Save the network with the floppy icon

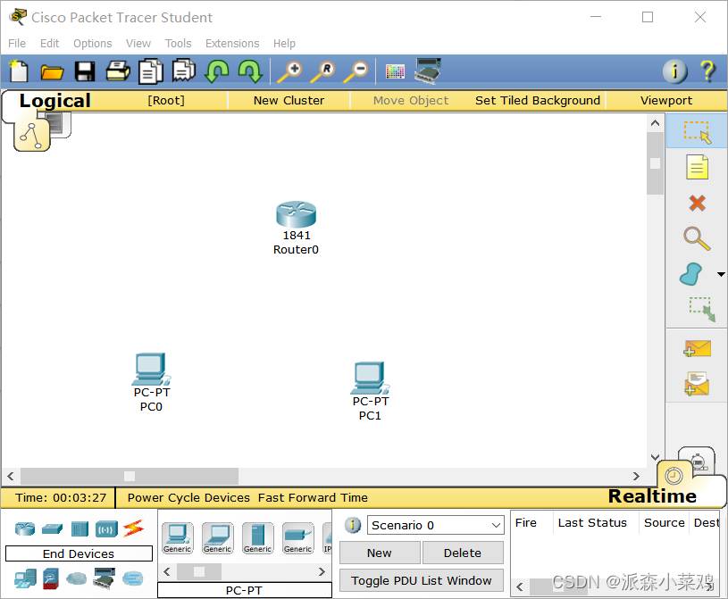coord(85,72)
